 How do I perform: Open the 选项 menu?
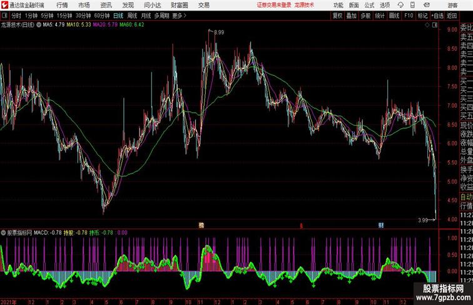click(x=385, y=5)
